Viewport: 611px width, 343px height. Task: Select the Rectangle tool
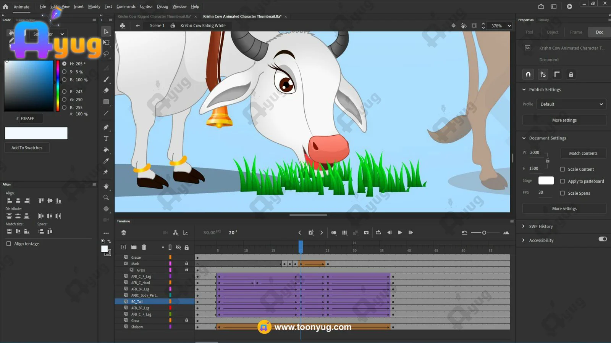coord(106,102)
